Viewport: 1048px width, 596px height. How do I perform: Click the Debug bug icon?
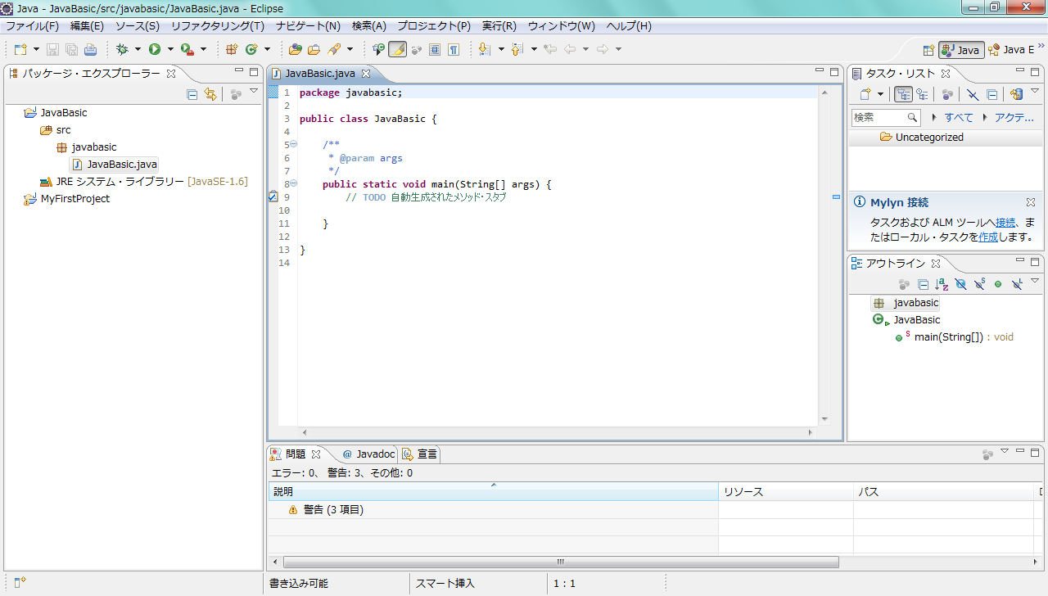click(122, 50)
